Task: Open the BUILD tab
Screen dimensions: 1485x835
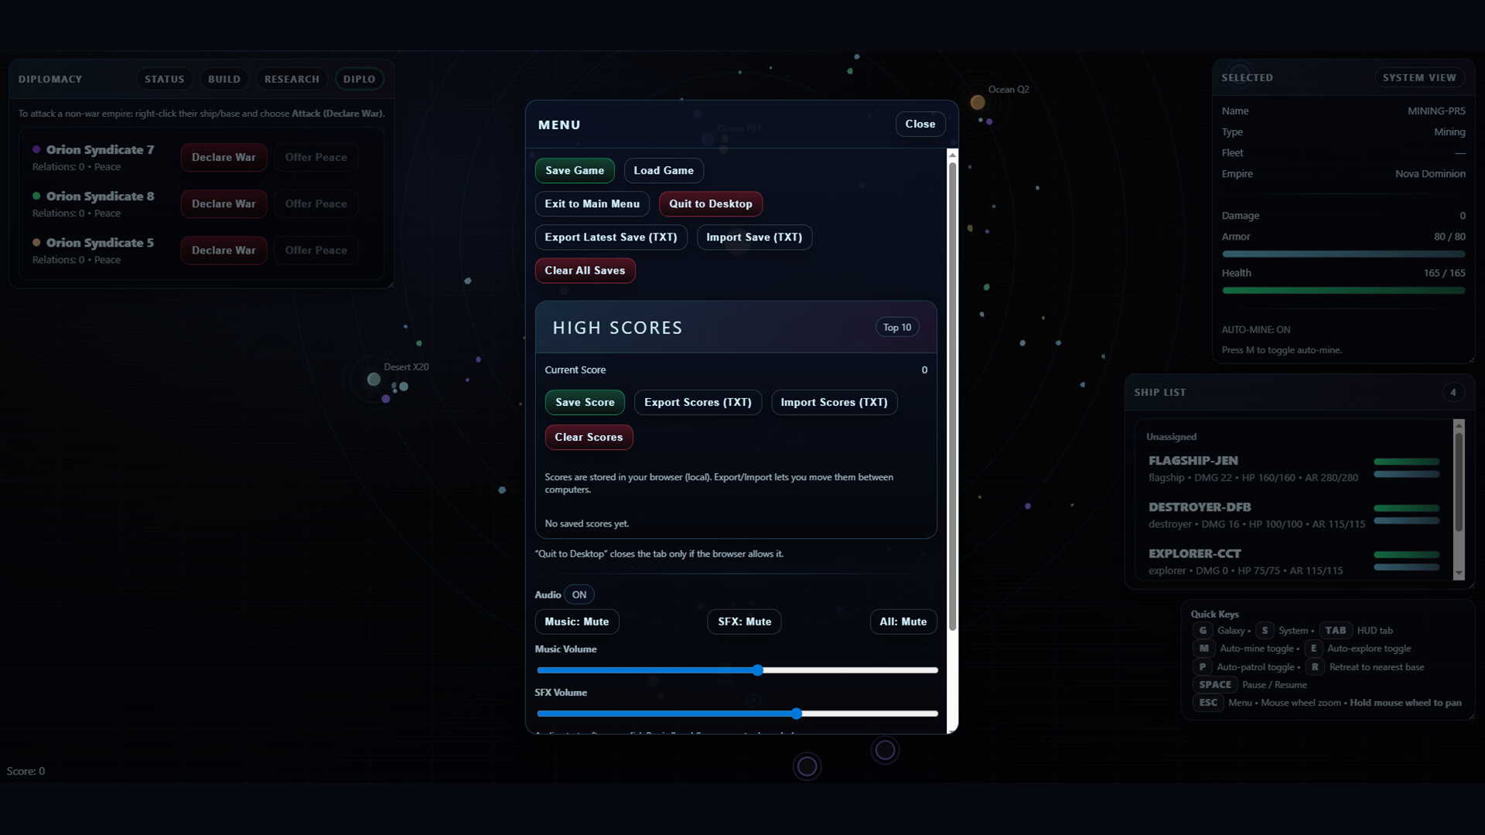Action: click(224, 79)
